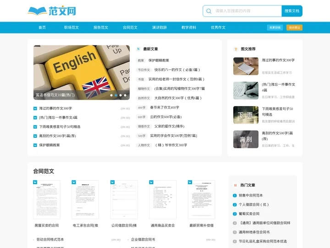Image resolution: width=330 pixels, height=248 pixels.
Task: Click rank 2 badge beside 个人借款合同
Action: pos(235,204)
